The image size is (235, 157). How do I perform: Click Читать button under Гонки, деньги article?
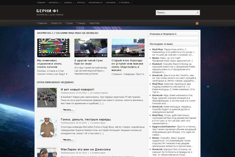pyautogui.click(x=67, y=139)
